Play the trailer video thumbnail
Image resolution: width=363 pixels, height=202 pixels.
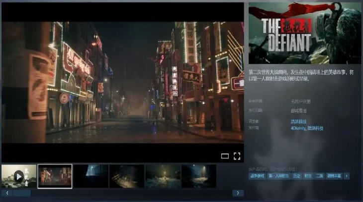click(x=19, y=176)
